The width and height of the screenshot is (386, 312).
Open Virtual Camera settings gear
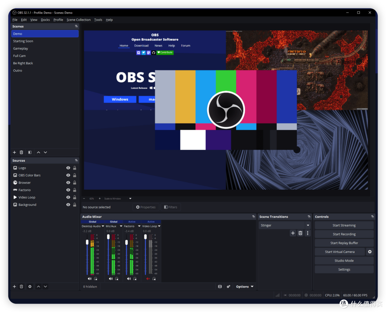pos(370,252)
